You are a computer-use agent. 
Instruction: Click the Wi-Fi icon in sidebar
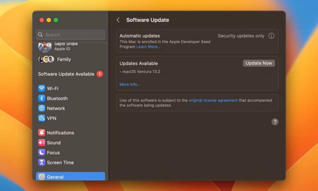[x=42, y=88]
